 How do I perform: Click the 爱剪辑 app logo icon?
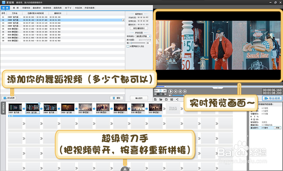point(4,2)
